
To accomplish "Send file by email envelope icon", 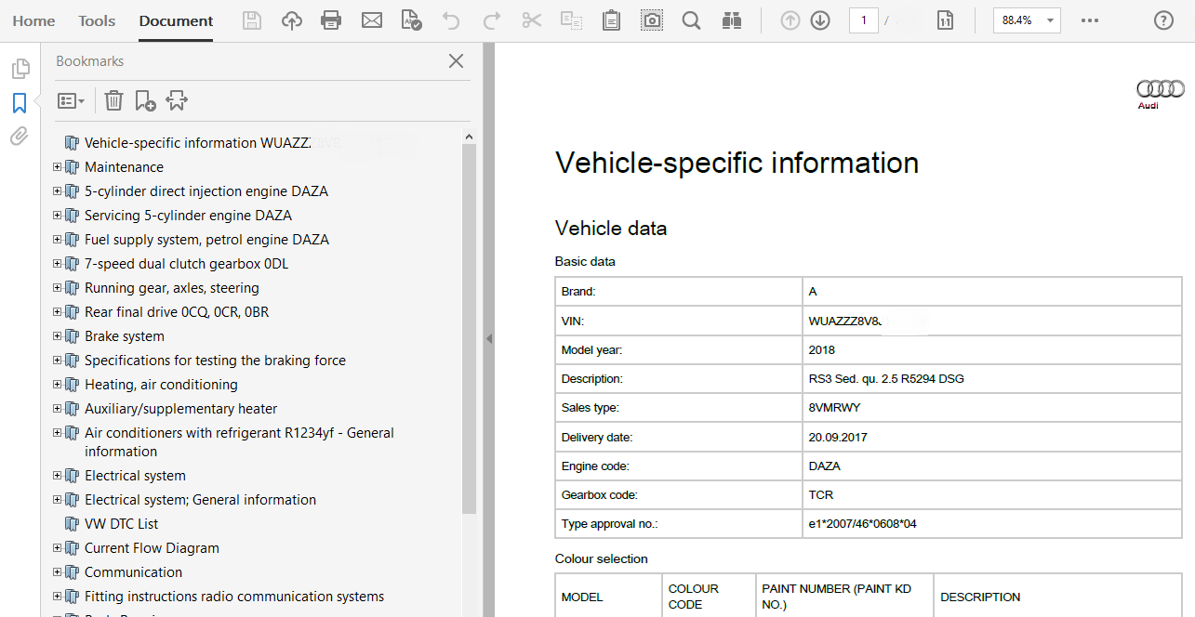I will 372,20.
